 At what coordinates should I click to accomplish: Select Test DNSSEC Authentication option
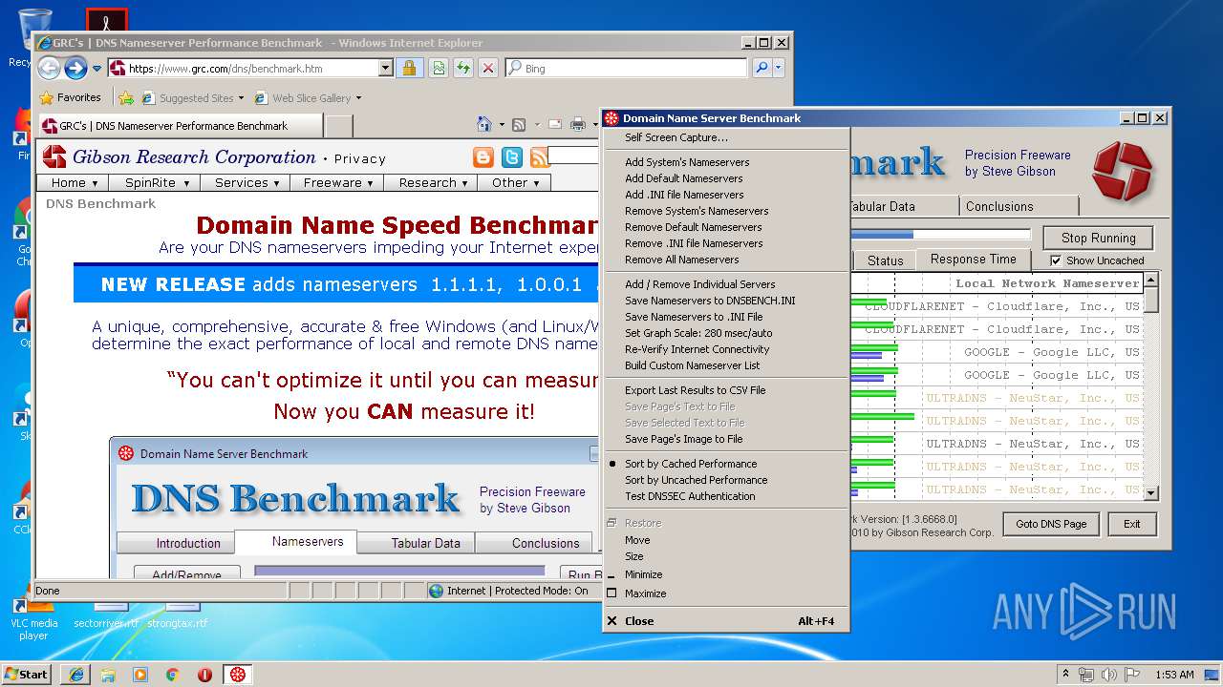pos(690,496)
